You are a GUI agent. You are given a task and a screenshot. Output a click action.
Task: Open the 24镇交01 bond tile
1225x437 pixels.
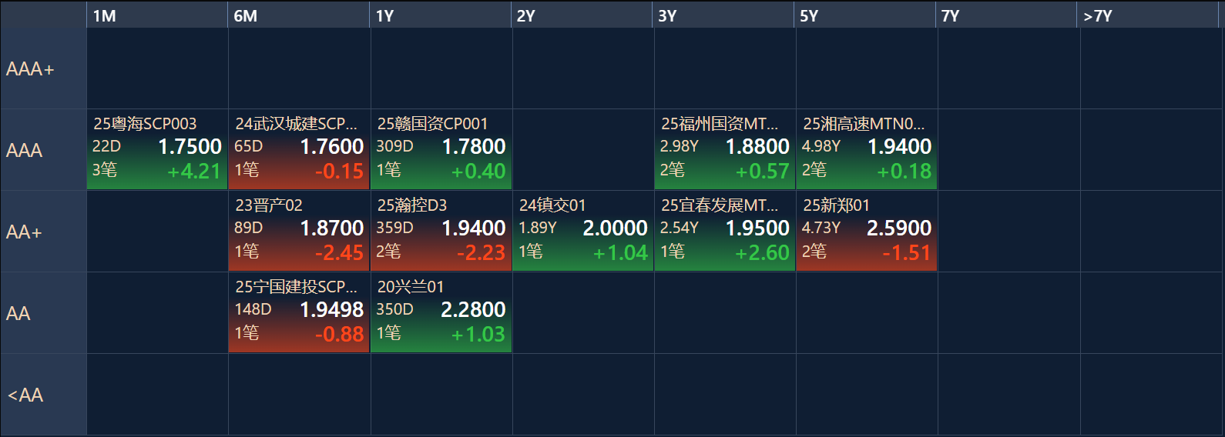pos(582,231)
